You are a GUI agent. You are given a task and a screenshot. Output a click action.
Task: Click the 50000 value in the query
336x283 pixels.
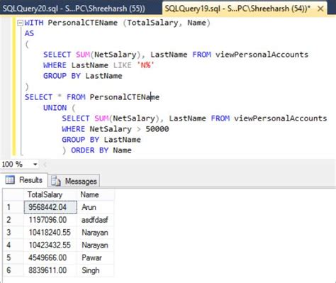tap(157, 129)
